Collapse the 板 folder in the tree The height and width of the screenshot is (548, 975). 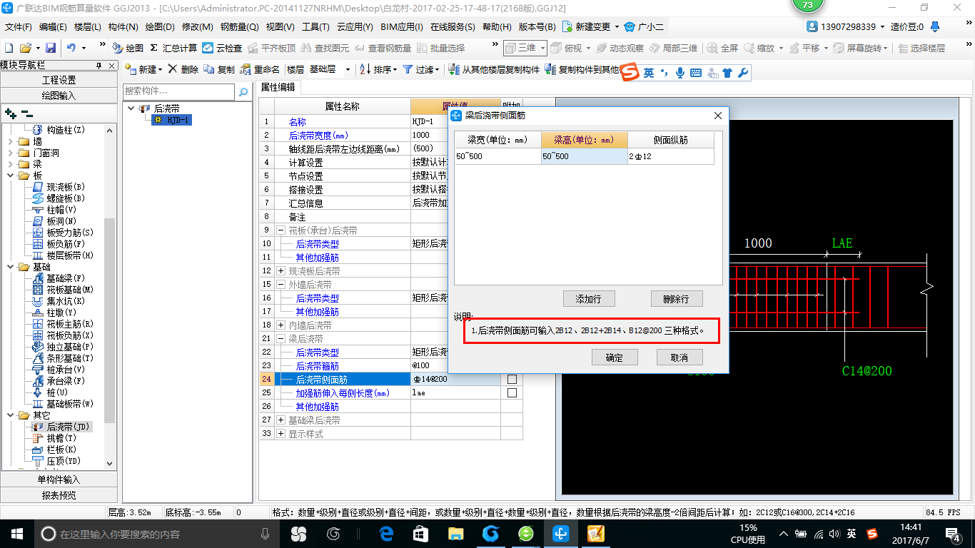[x=11, y=176]
